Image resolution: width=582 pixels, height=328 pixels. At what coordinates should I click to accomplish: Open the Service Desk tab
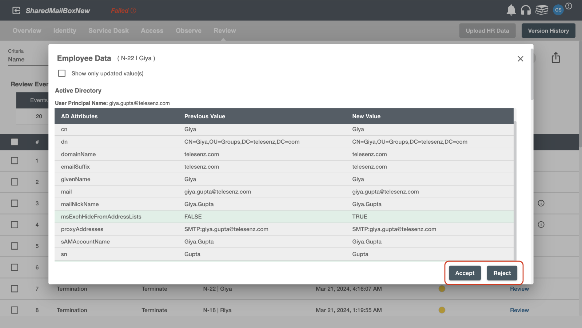click(108, 31)
